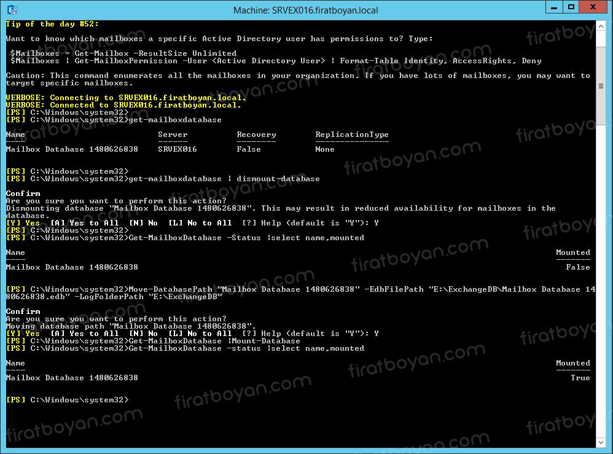The height and width of the screenshot is (454, 613).
Task: Click 'Get-MailboxDatabase |Mount-Database' command
Action: pos(214,342)
